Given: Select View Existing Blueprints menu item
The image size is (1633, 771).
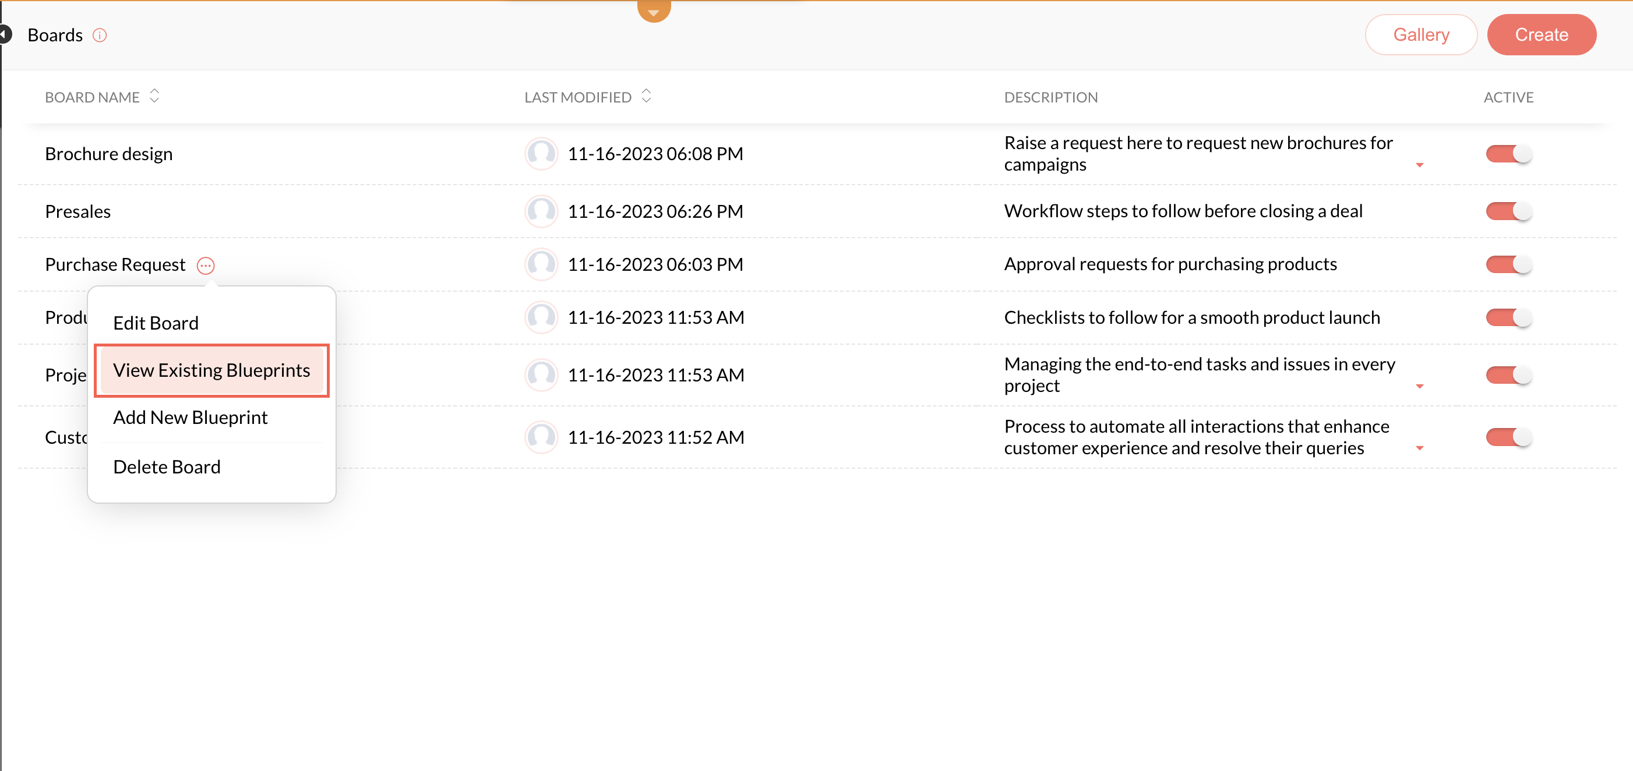Looking at the screenshot, I should [211, 370].
